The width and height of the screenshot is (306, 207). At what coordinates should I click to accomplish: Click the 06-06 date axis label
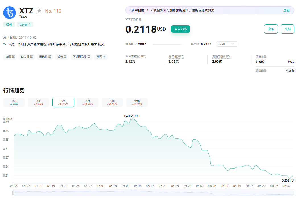(x=212, y=186)
